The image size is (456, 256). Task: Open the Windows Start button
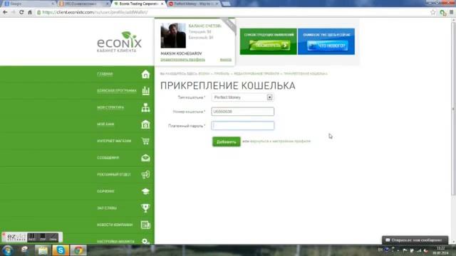tap(8, 250)
